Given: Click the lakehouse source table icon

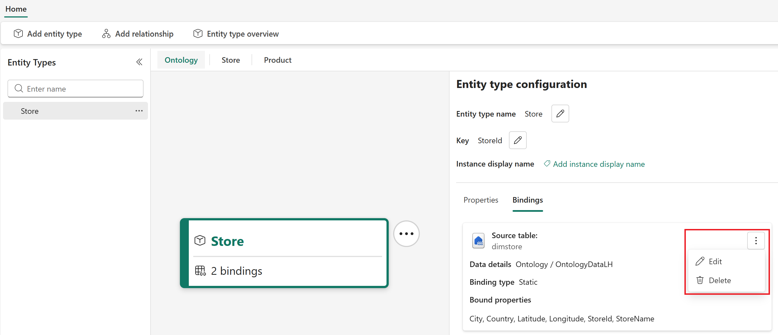Looking at the screenshot, I should click(478, 241).
